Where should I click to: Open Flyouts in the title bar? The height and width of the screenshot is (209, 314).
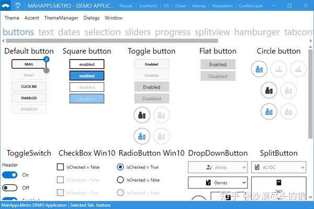point(126,6)
